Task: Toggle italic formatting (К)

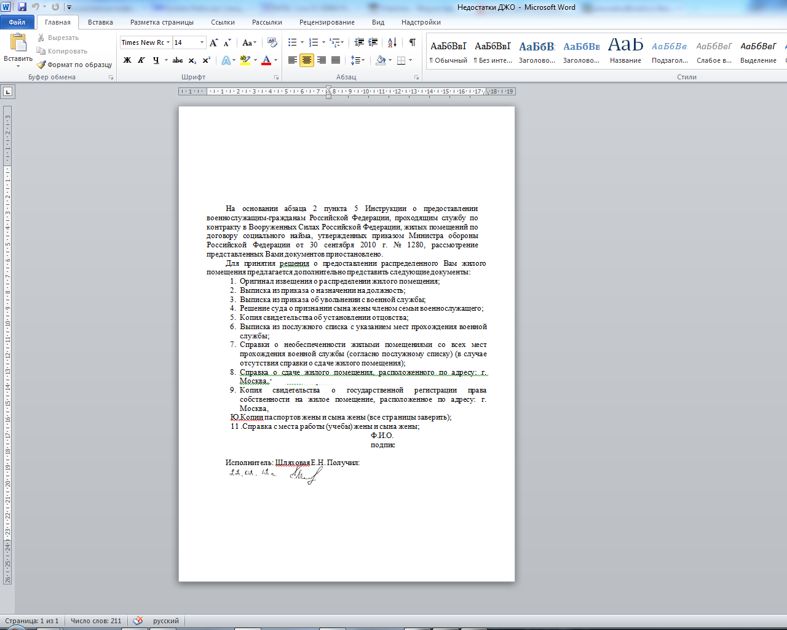Action: point(141,60)
